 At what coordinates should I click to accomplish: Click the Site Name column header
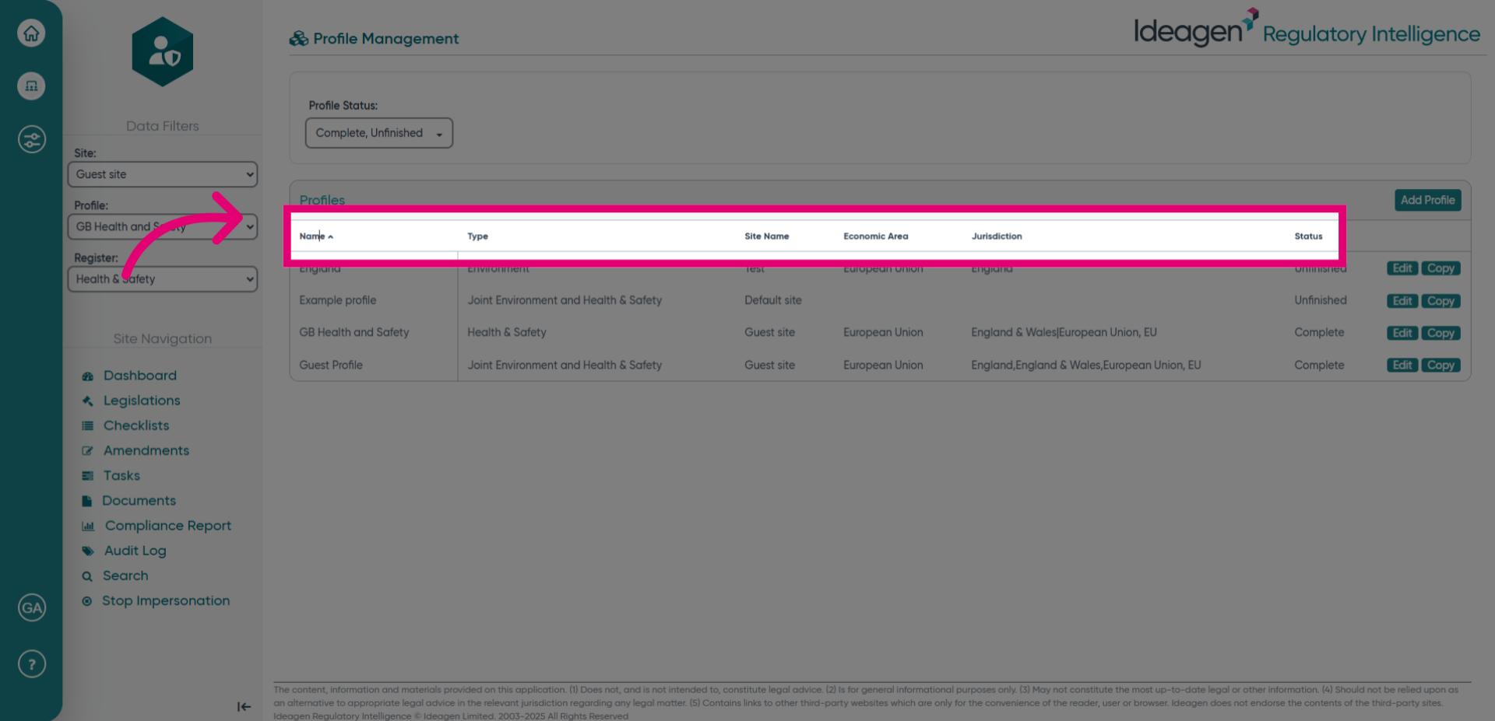pyautogui.click(x=766, y=236)
